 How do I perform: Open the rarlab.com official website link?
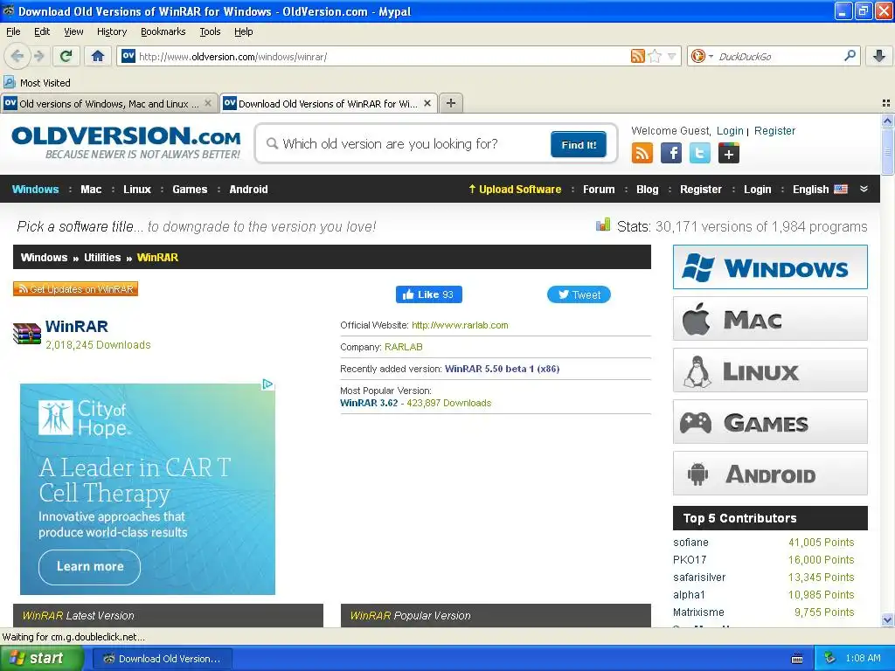coord(460,325)
